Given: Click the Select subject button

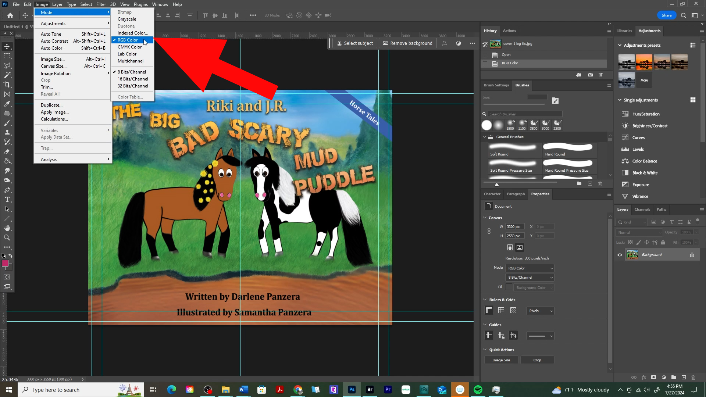Looking at the screenshot, I should coord(355,43).
